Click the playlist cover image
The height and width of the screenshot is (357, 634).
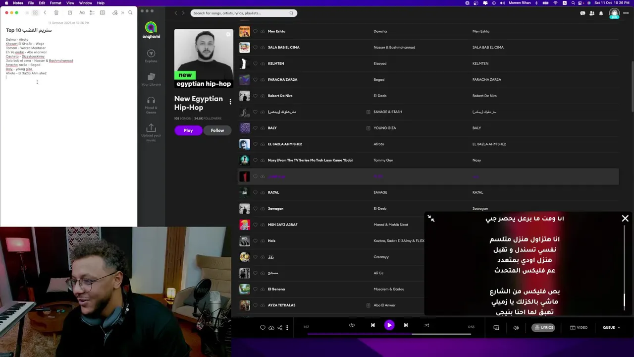(x=204, y=59)
